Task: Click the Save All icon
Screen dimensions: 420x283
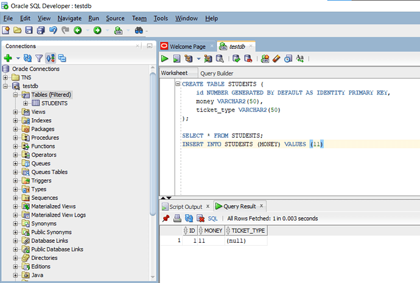Action: [x=41, y=30]
